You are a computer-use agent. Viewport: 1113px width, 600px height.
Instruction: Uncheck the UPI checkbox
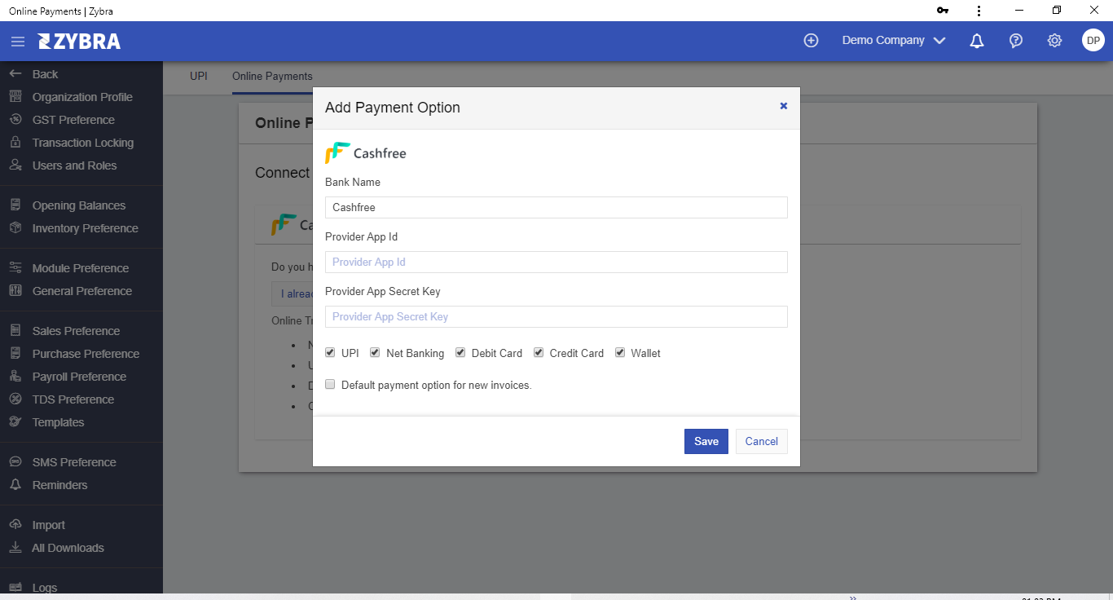pos(330,352)
